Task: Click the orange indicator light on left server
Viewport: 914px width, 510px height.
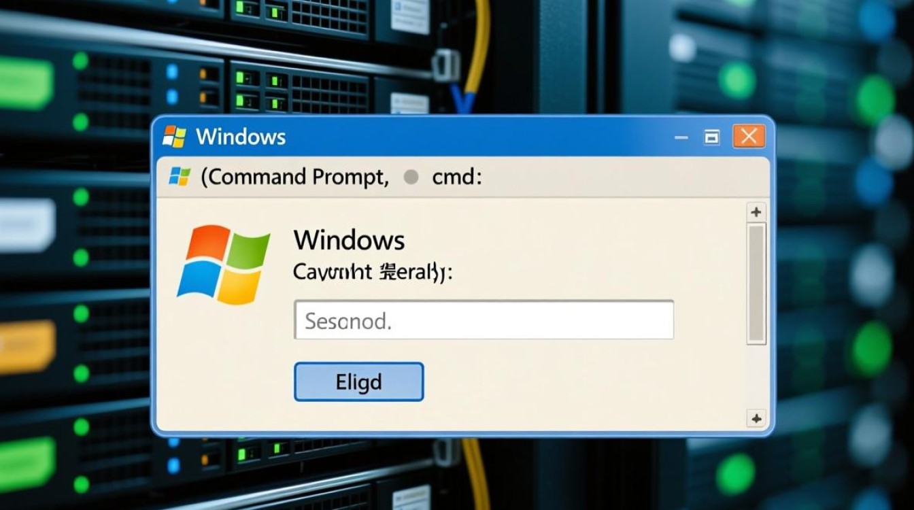Action: pyautogui.click(x=27, y=347)
